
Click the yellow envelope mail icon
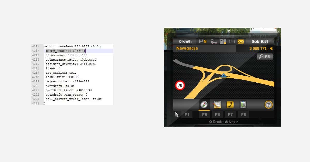pos(241,42)
